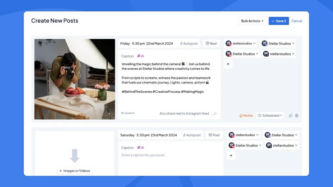
Task: Click the download arrow in upload area
Action: 74,156
